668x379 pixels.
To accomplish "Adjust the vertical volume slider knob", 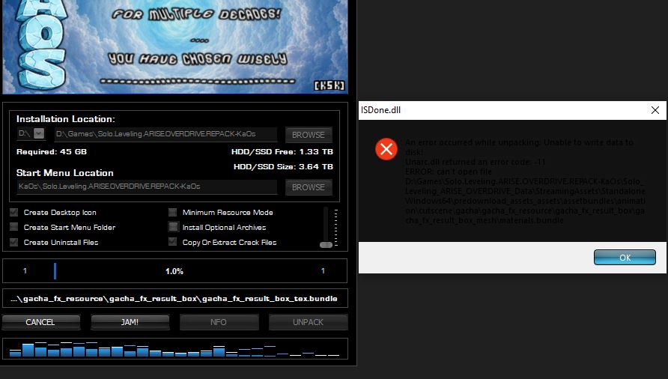I will (x=326, y=245).
